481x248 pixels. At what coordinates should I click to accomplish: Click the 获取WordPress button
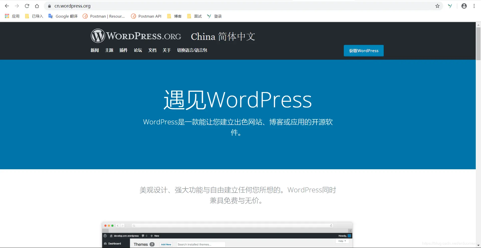click(364, 50)
